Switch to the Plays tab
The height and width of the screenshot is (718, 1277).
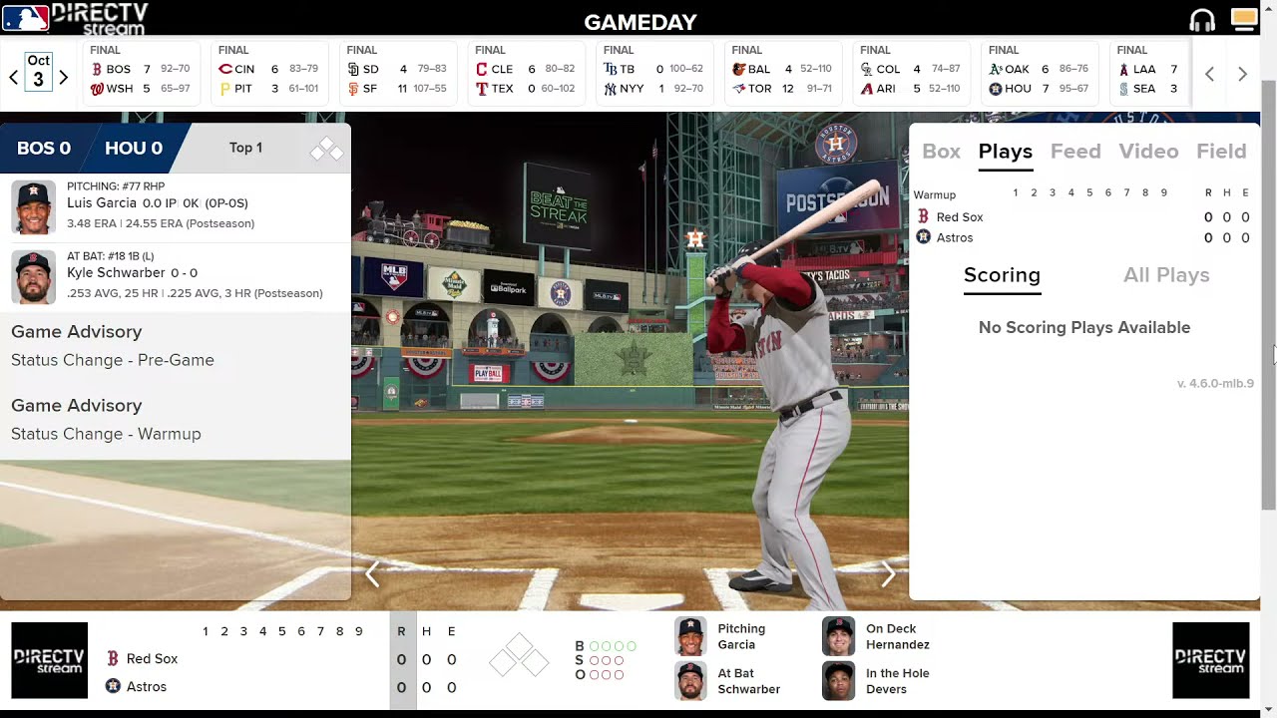[1005, 152]
